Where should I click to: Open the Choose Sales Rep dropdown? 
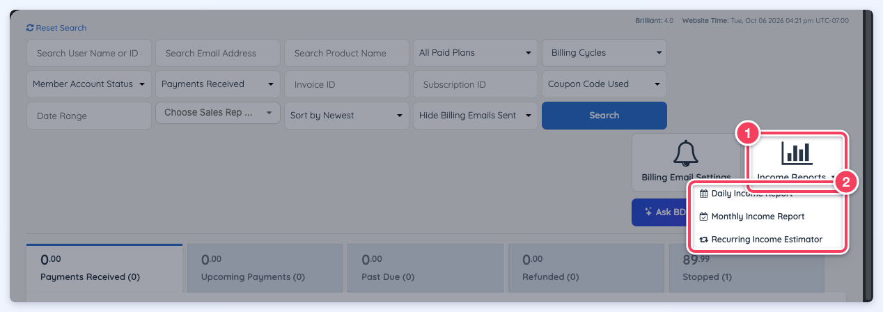coord(218,113)
